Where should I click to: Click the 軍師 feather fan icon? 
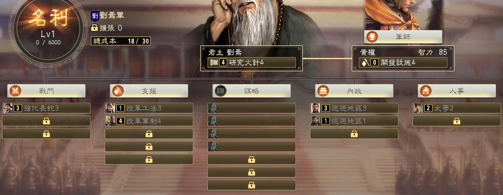pos(372,37)
